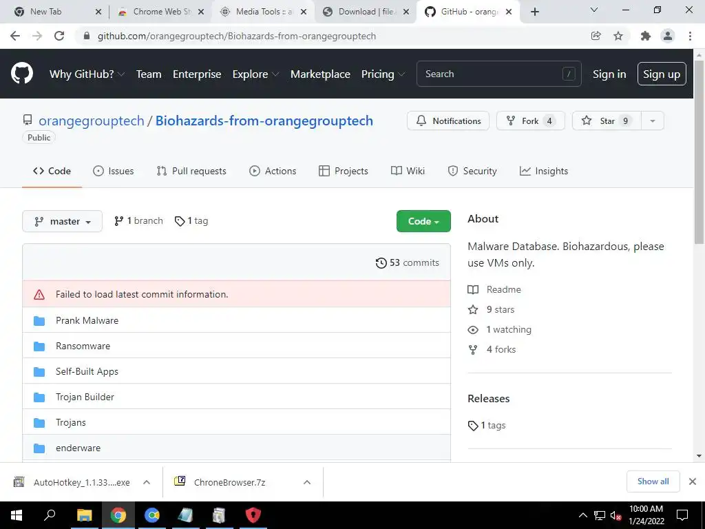
Task: Focus the GitHub search field
Action: (499, 74)
